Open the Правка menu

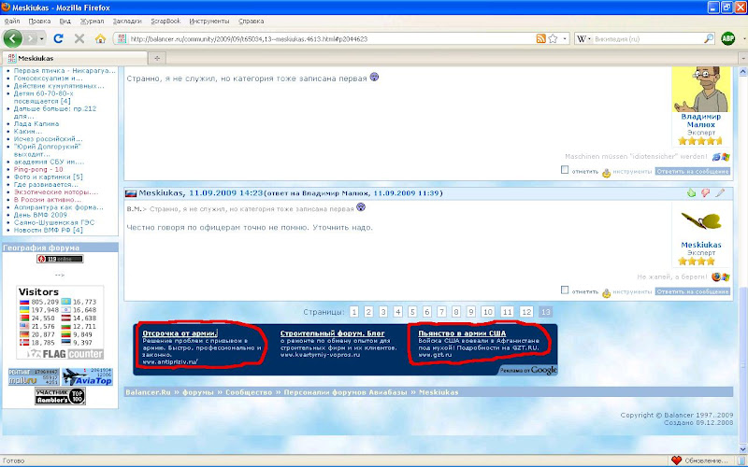click(x=39, y=21)
